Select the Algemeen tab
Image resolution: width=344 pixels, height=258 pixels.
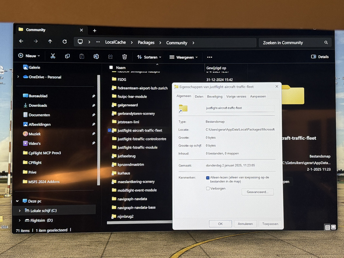click(x=184, y=96)
